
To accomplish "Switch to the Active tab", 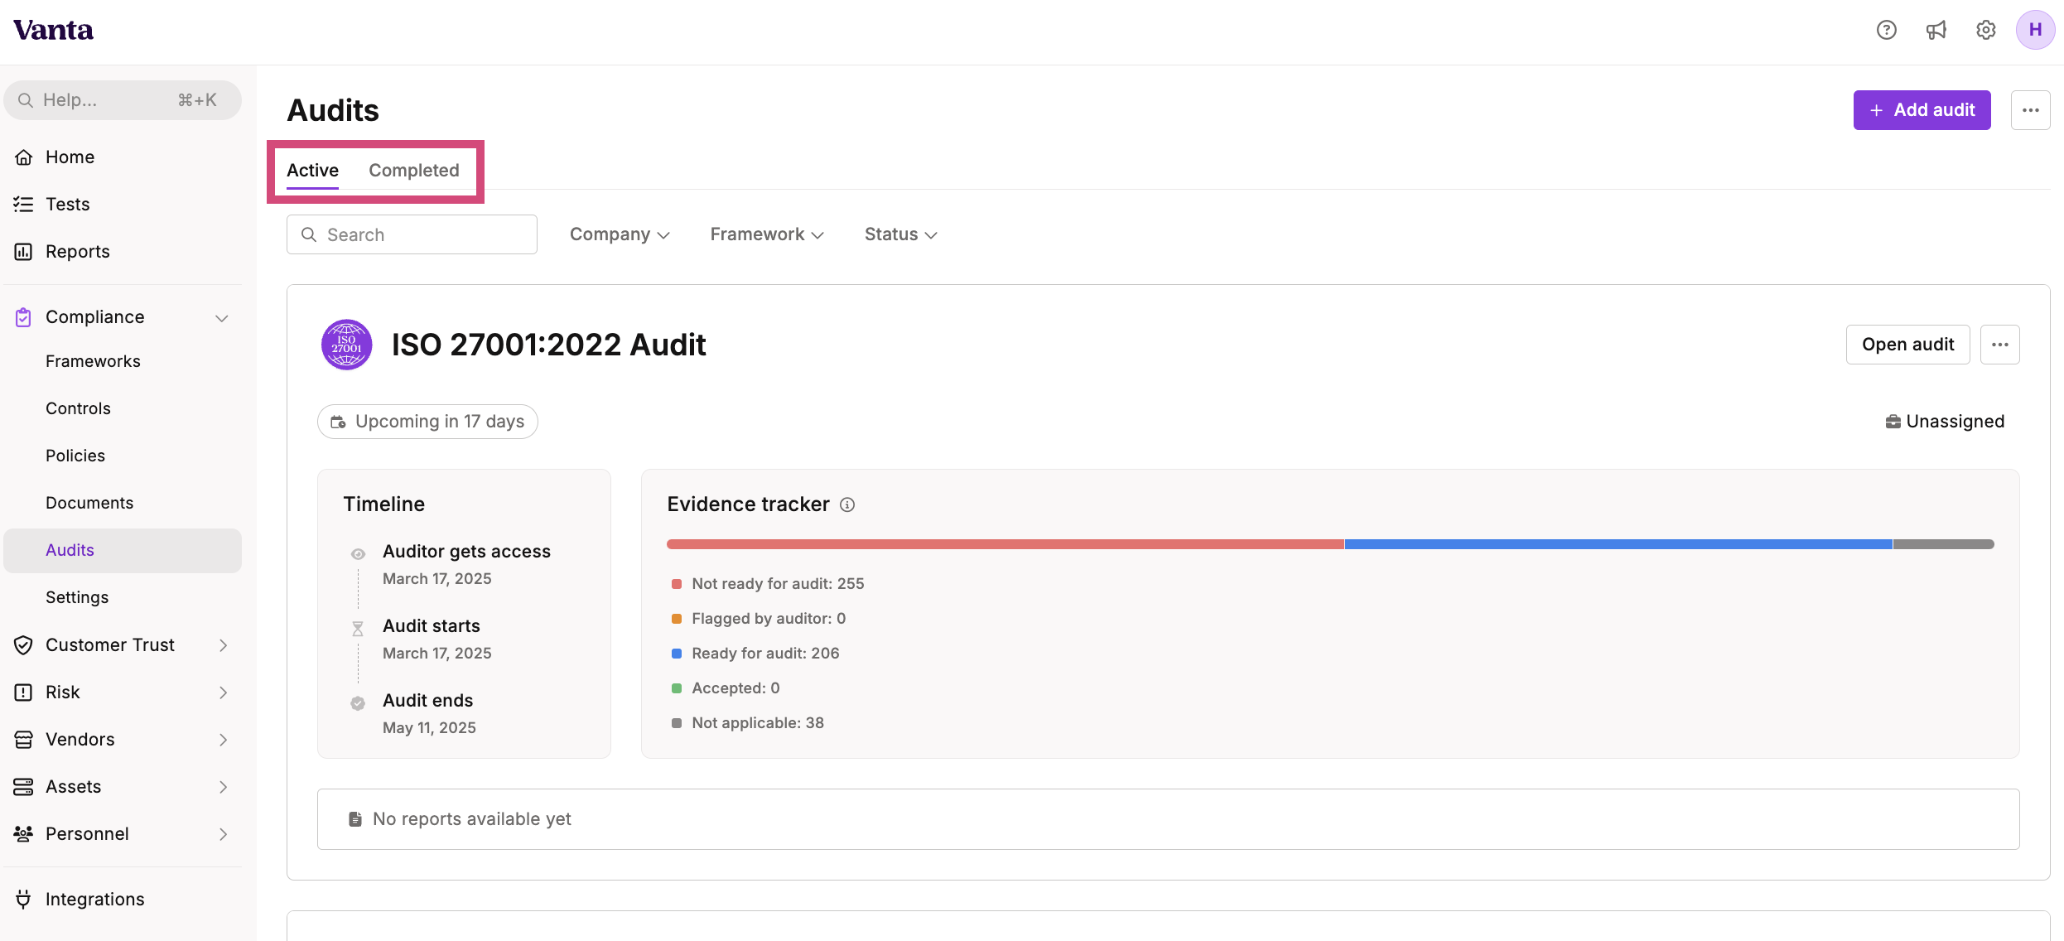I will coord(312,171).
